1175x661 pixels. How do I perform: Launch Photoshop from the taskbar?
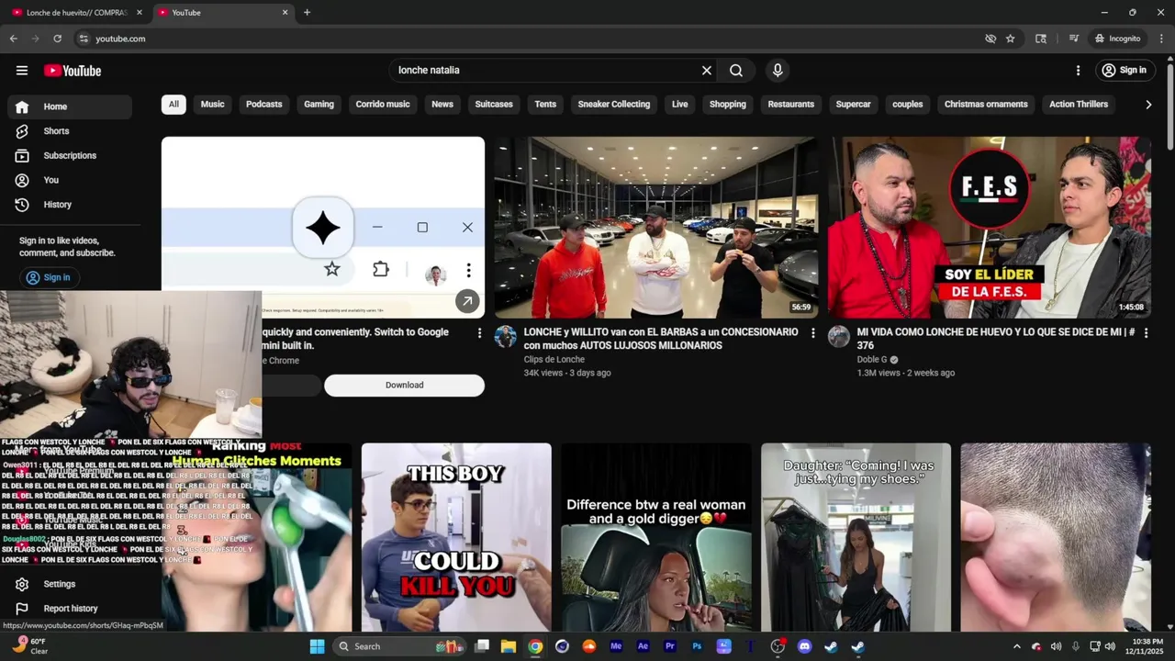tap(697, 646)
